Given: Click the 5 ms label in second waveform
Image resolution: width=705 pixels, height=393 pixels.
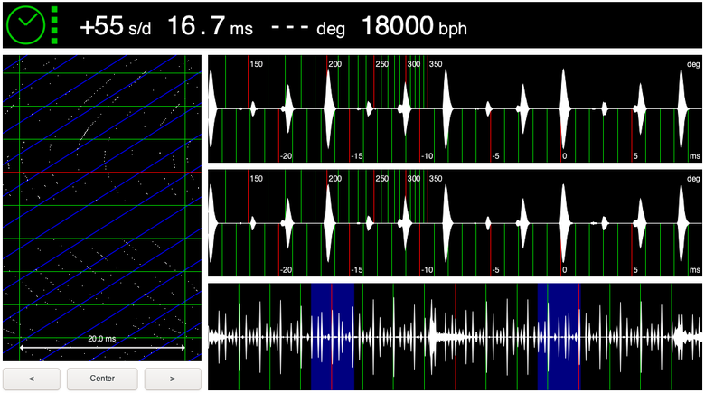Looking at the screenshot, I should (635, 270).
